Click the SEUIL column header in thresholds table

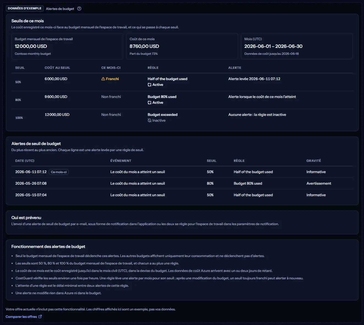[20, 68]
